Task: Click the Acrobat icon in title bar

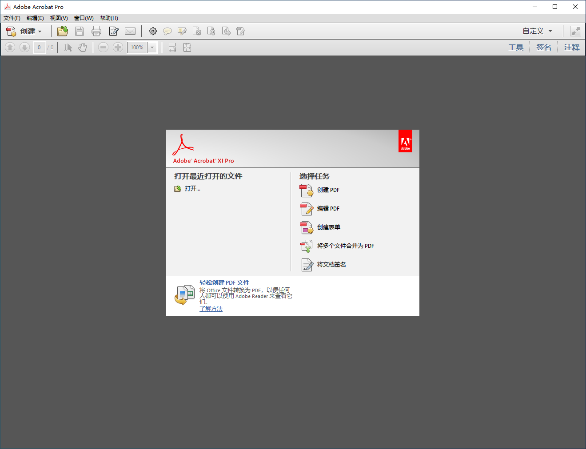Action: 7,7
